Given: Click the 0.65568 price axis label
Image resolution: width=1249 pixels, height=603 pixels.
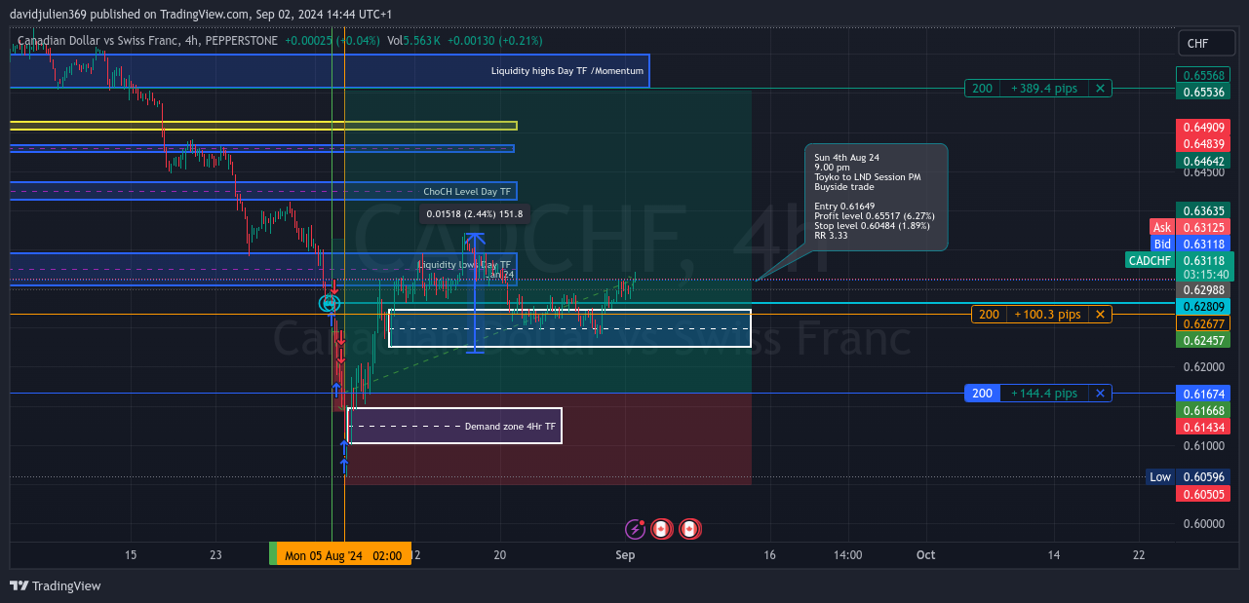Looking at the screenshot, I should point(1203,75).
